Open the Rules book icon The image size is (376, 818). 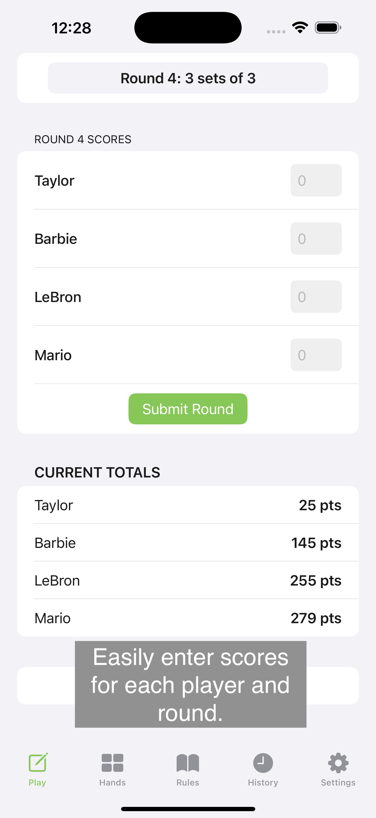pos(188,763)
